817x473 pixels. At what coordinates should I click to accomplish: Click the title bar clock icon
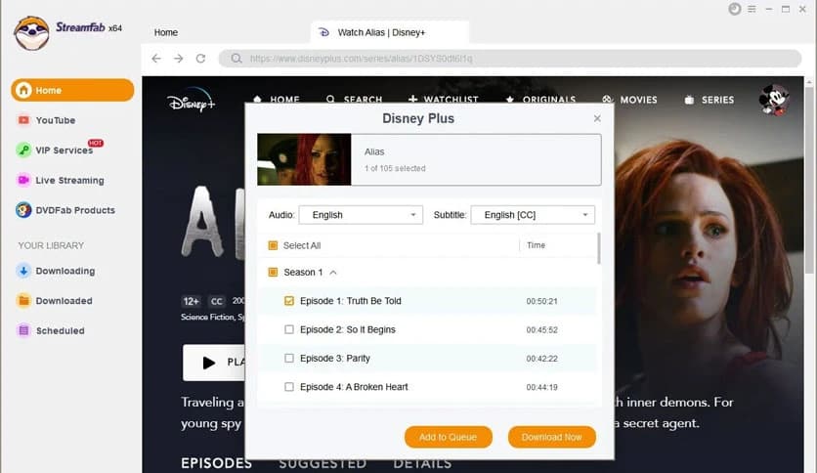click(735, 9)
